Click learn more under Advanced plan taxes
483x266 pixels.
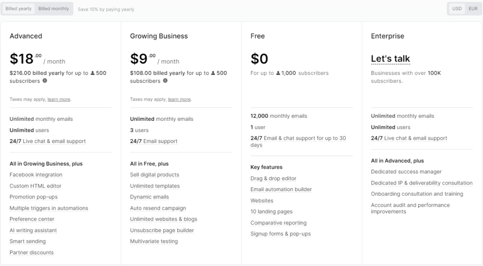pyautogui.click(x=58, y=100)
